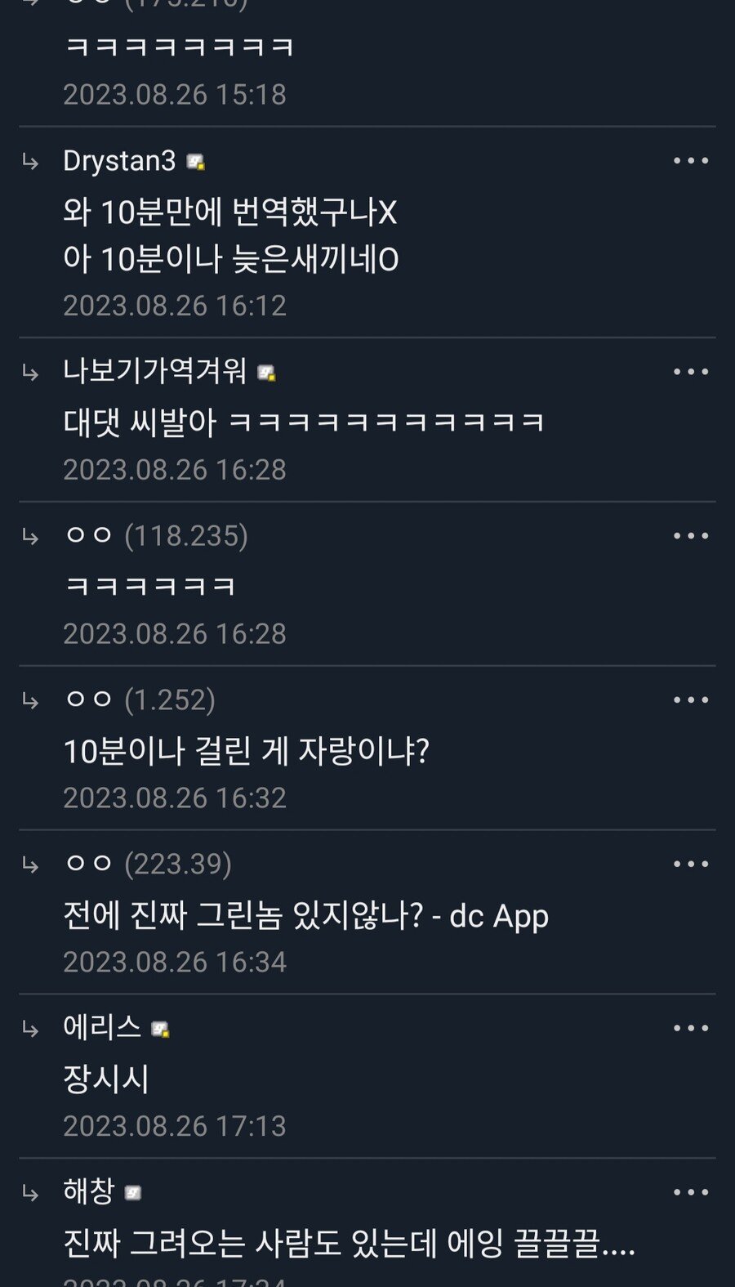Open 에리스's user profile name

pos(102,1027)
